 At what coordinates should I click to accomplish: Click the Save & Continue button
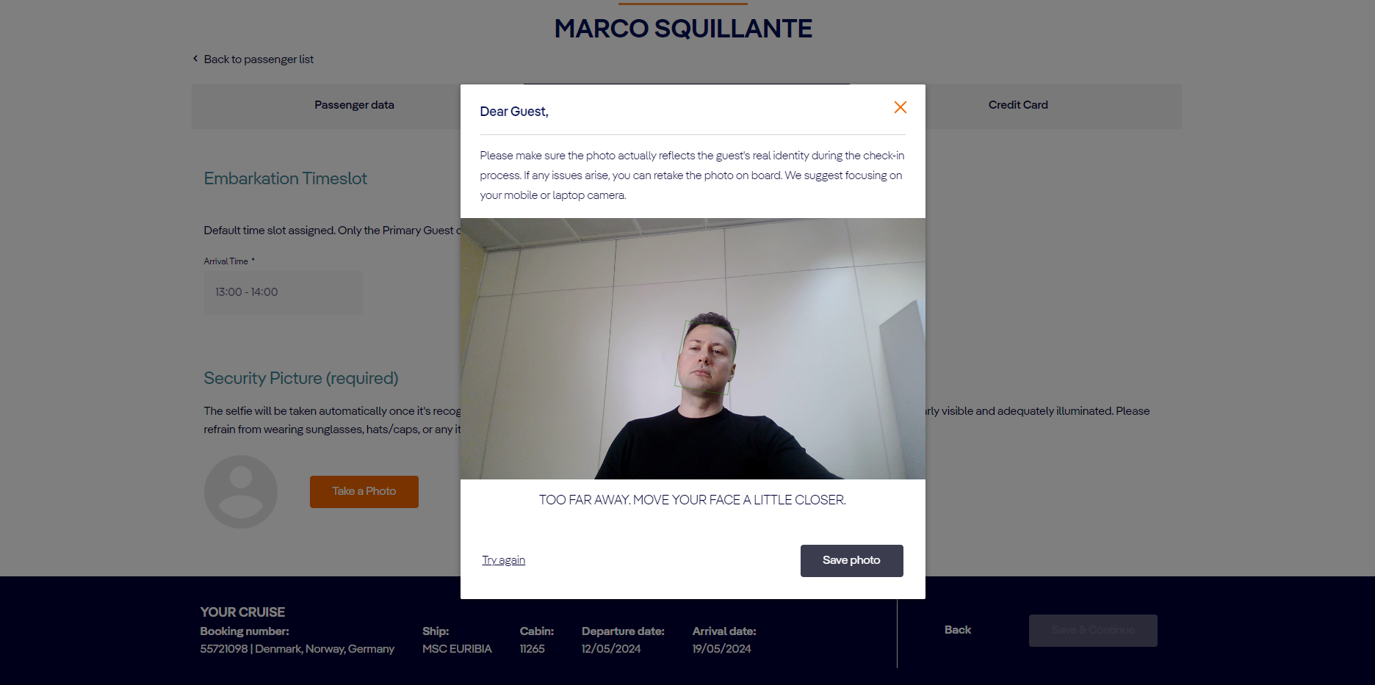pyautogui.click(x=1093, y=631)
